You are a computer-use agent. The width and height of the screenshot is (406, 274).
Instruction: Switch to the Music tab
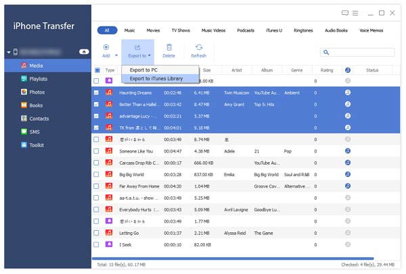(129, 30)
